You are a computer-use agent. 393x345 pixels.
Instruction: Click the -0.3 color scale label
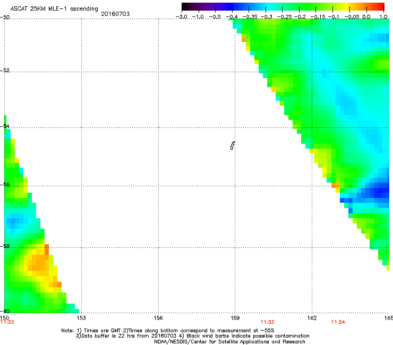pyautogui.click(x=266, y=17)
